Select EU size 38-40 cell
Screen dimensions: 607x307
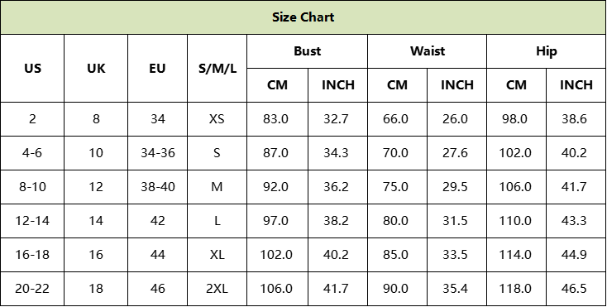pos(158,187)
